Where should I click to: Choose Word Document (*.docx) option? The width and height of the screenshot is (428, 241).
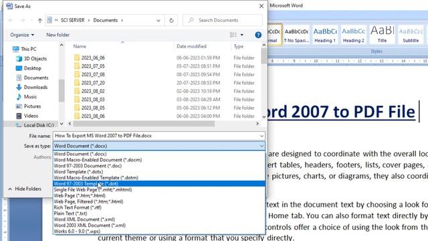pos(159,154)
